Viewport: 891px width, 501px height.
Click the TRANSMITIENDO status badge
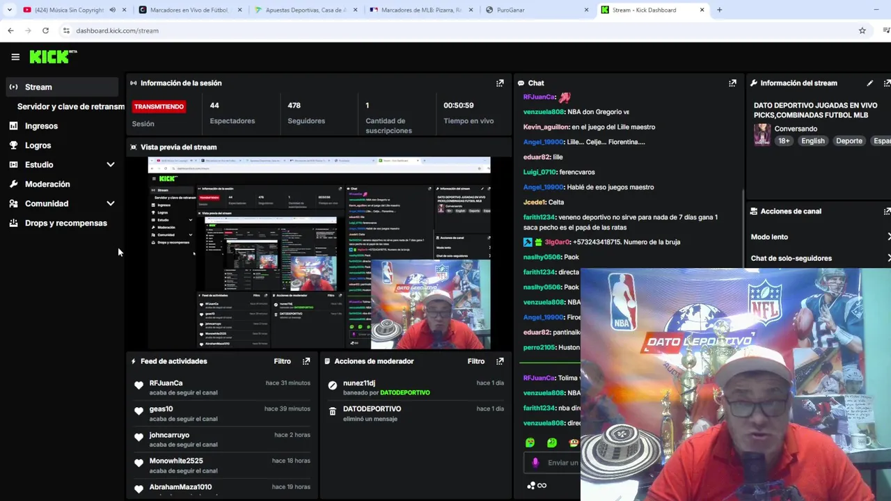coord(159,106)
